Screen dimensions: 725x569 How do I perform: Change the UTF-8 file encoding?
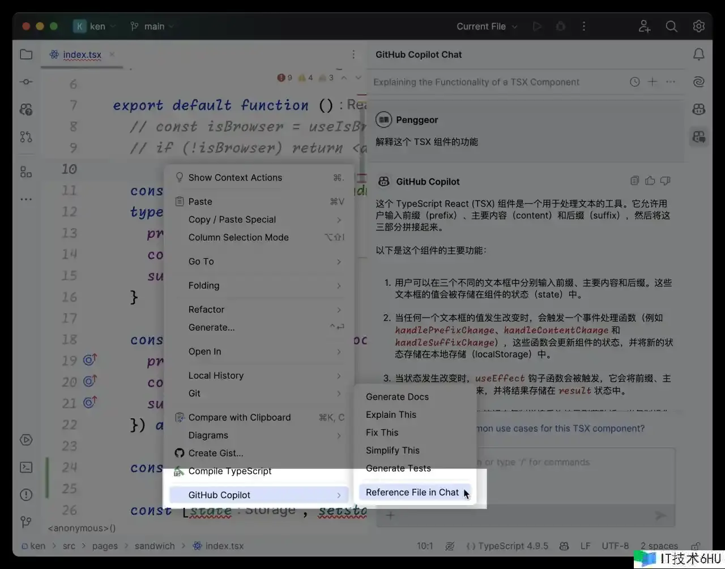click(615, 546)
